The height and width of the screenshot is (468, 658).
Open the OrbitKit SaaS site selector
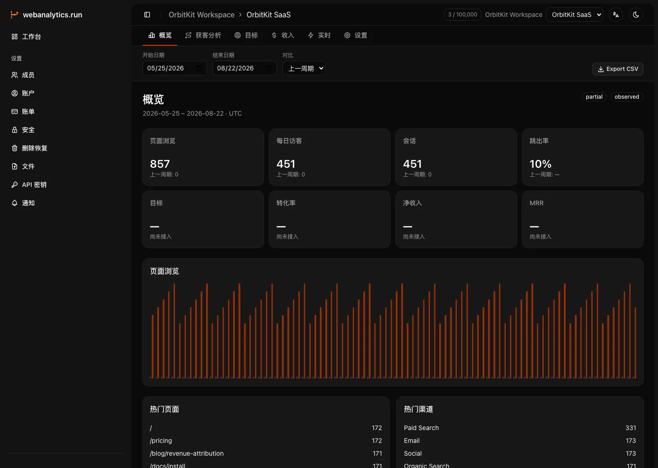click(x=574, y=15)
